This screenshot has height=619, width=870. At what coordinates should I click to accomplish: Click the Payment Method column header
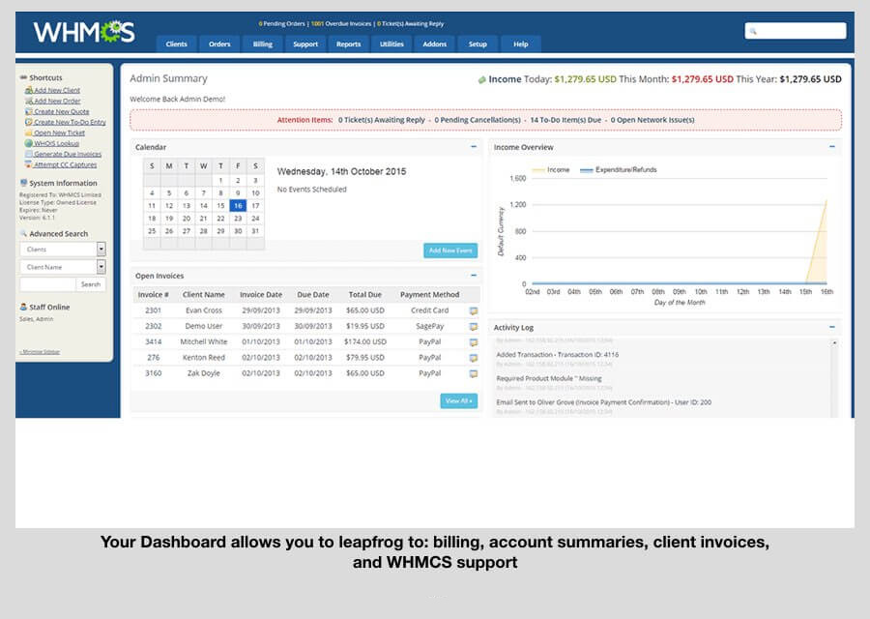pyautogui.click(x=429, y=295)
